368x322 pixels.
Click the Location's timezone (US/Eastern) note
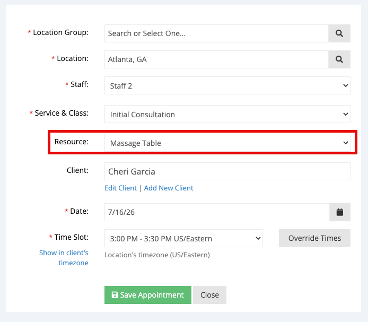157,255
